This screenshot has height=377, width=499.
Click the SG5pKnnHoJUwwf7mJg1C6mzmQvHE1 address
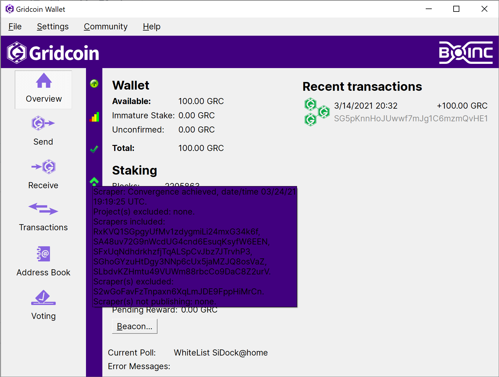click(x=411, y=118)
